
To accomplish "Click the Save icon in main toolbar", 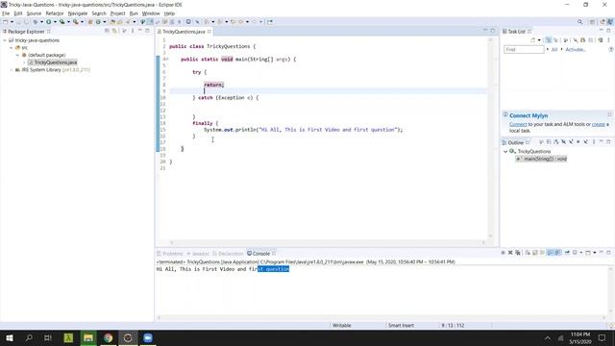I will (18, 22).
